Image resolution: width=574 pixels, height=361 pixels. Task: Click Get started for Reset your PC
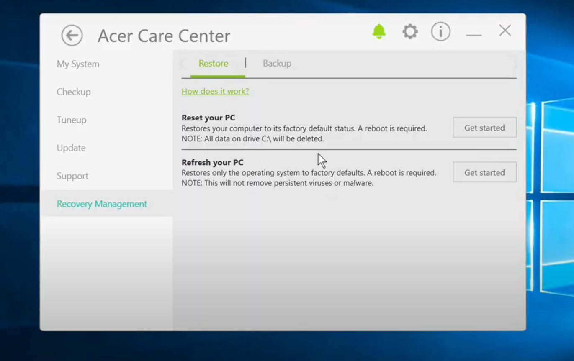[484, 128]
